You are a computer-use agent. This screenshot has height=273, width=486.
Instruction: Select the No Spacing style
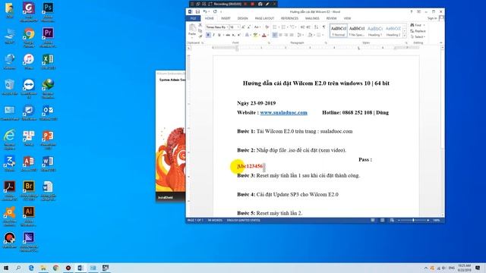tap(356, 30)
